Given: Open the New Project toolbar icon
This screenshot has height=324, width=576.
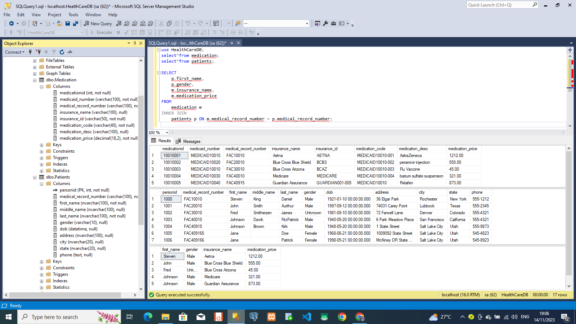Looking at the screenshot, I should tap(35, 23).
